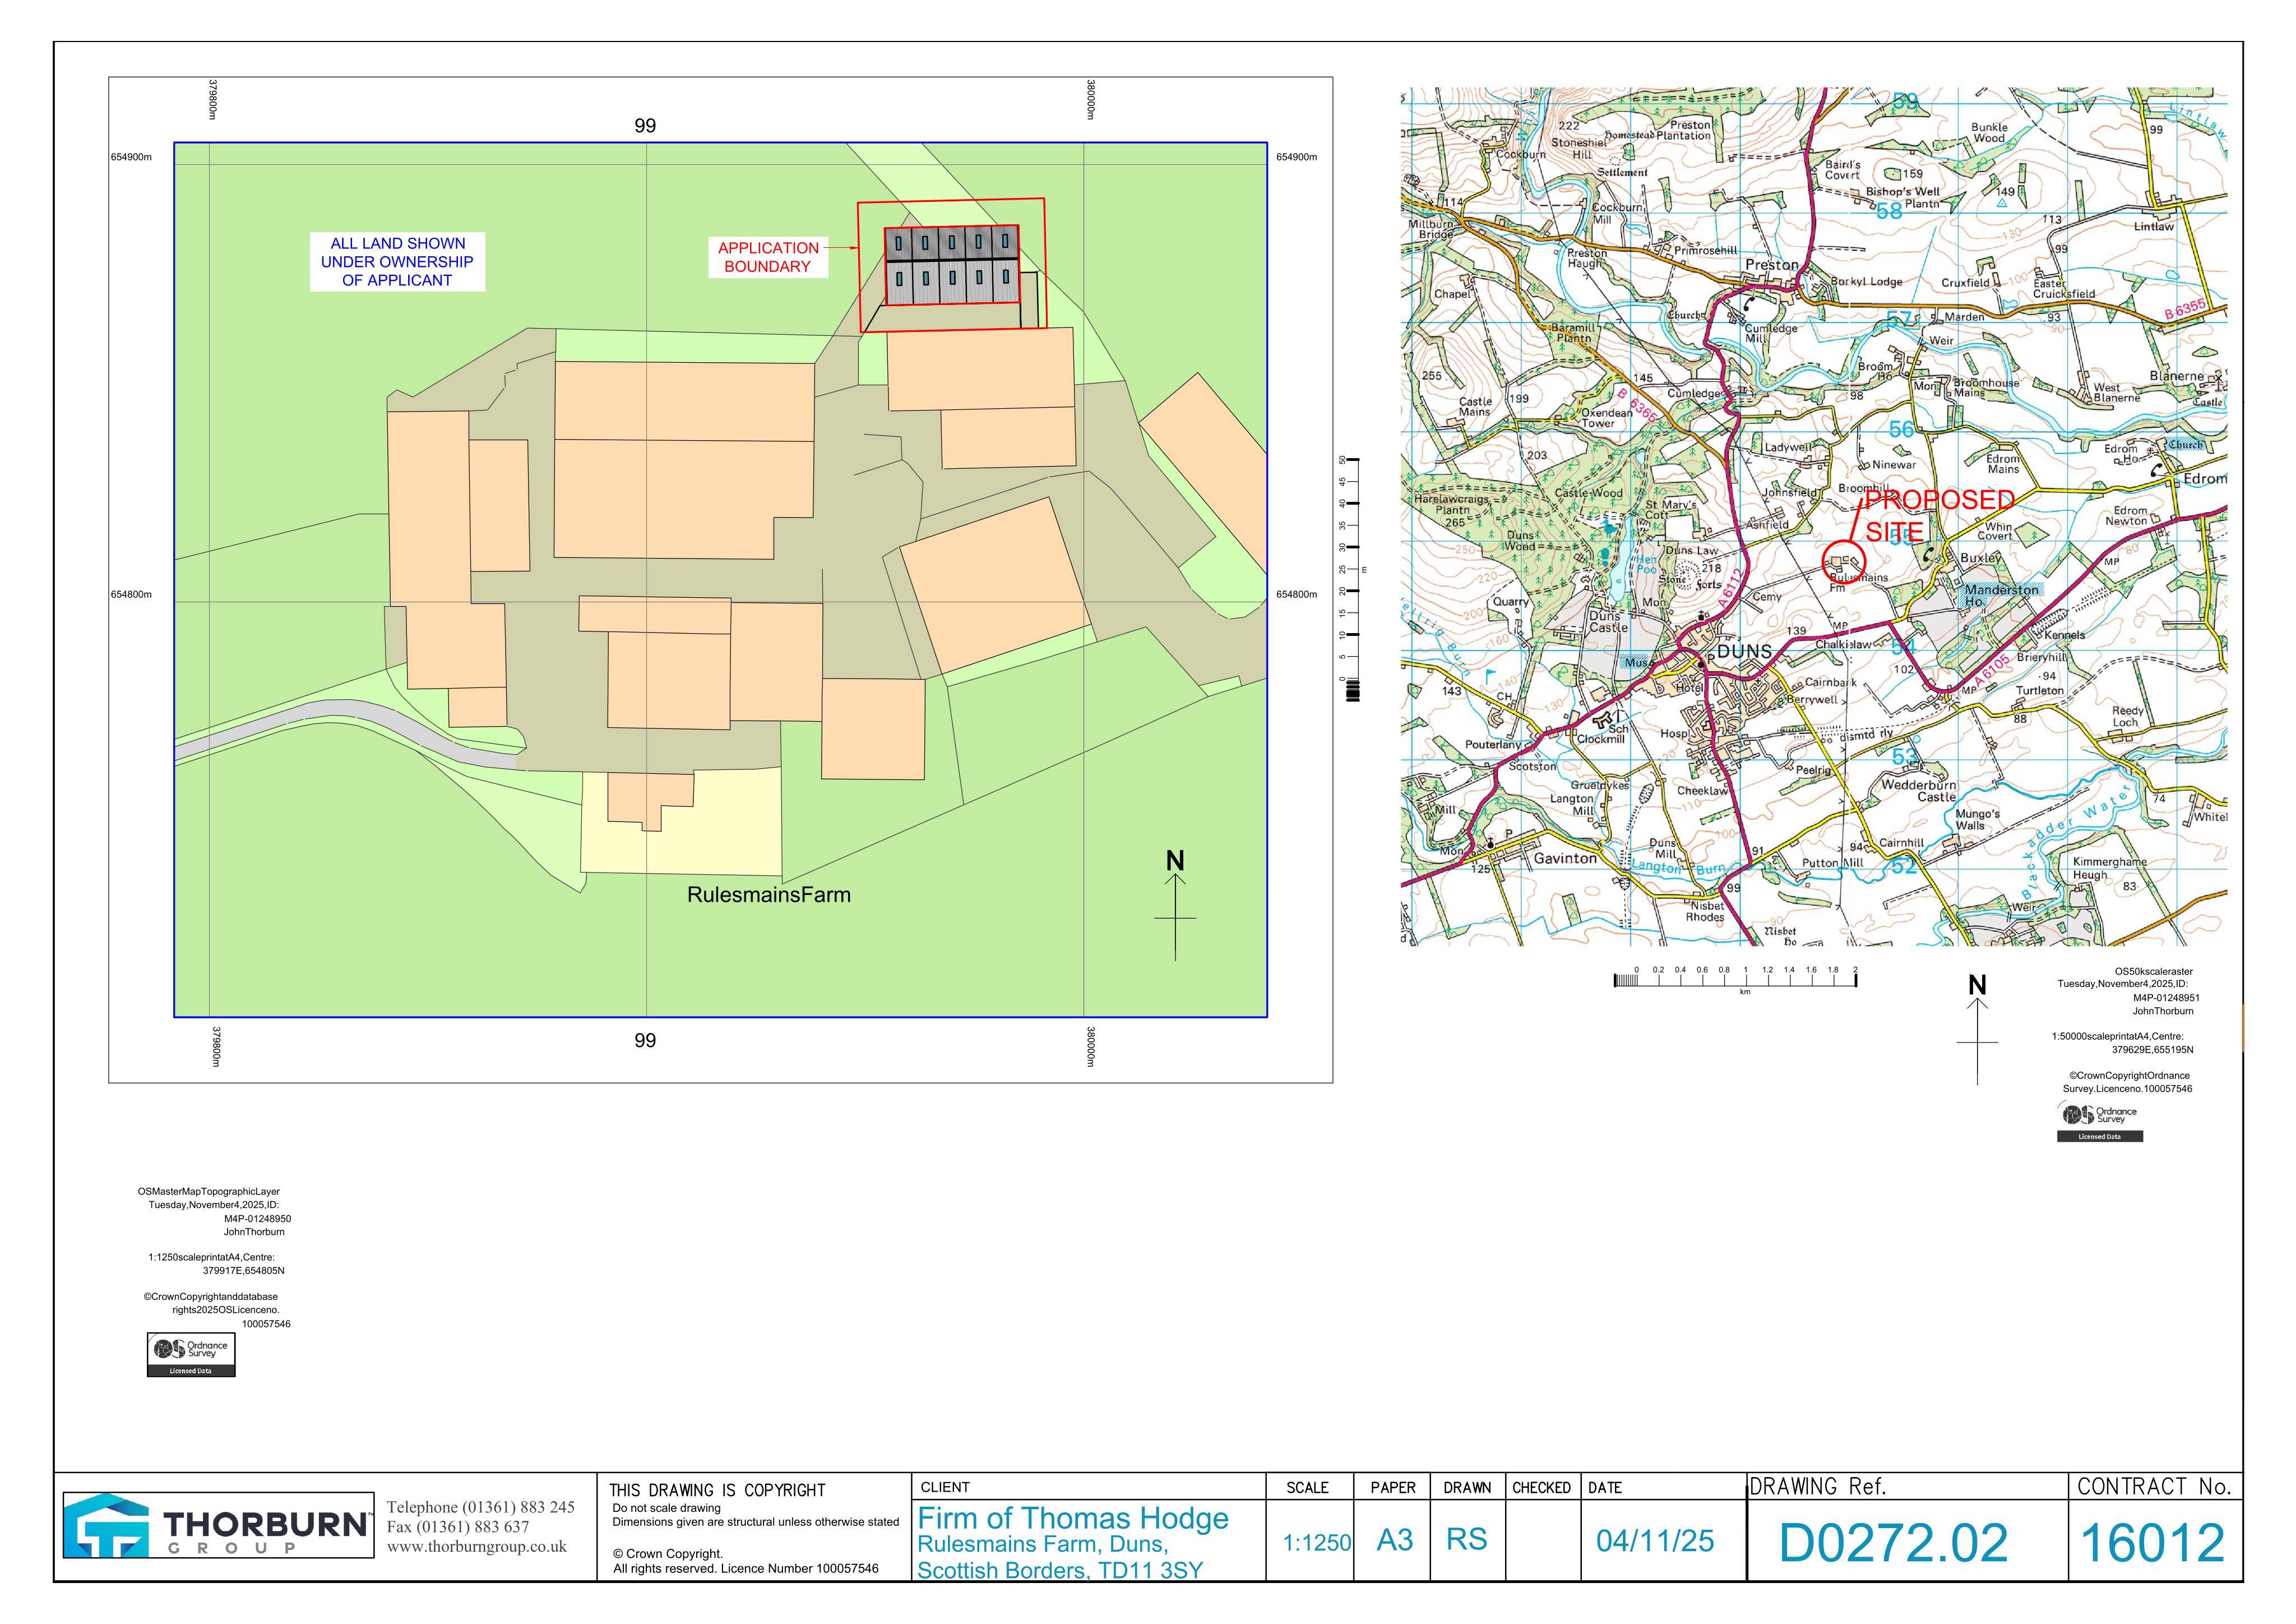Click the Ordnance Survey logo under the OS50k raster note
Screen dimensions: 2296x1624
(x=2100, y=1122)
